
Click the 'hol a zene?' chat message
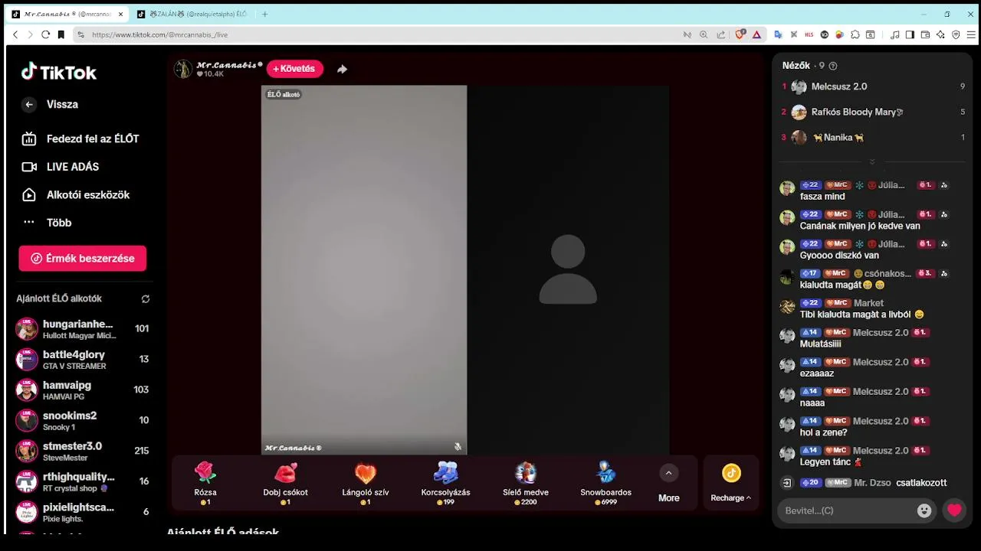pos(823,432)
